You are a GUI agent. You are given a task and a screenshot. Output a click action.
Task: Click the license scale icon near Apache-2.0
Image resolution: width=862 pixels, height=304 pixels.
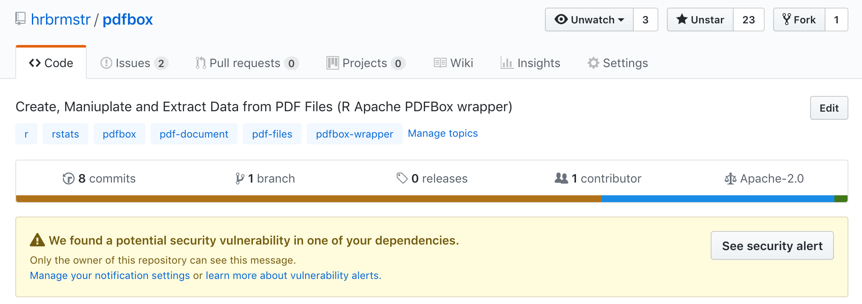(730, 179)
